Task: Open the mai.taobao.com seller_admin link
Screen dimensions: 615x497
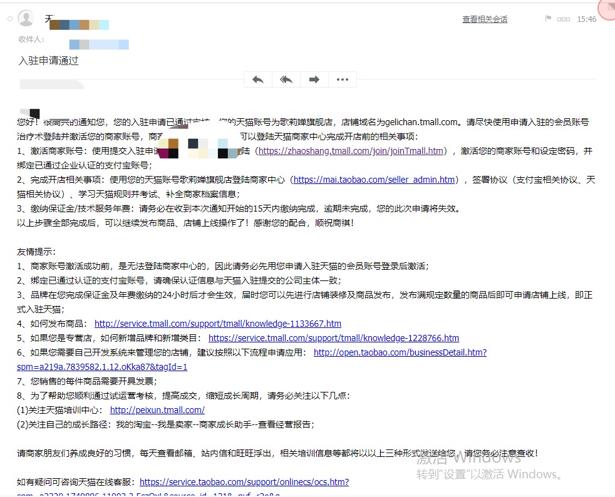Action: coord(374,180)
